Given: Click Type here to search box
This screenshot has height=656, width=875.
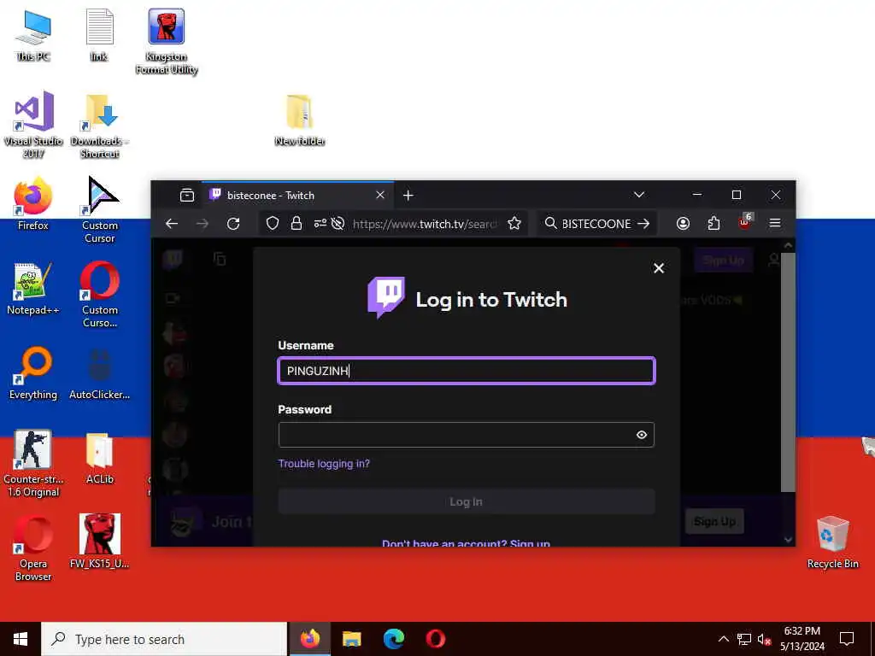Looking at the screenshot, I should (x=164, y=639).
